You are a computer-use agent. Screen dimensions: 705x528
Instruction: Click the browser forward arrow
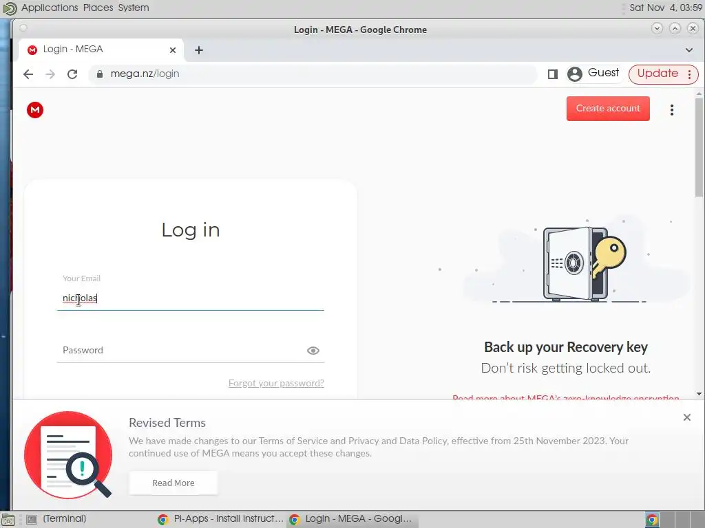click(x=50, y=74)
